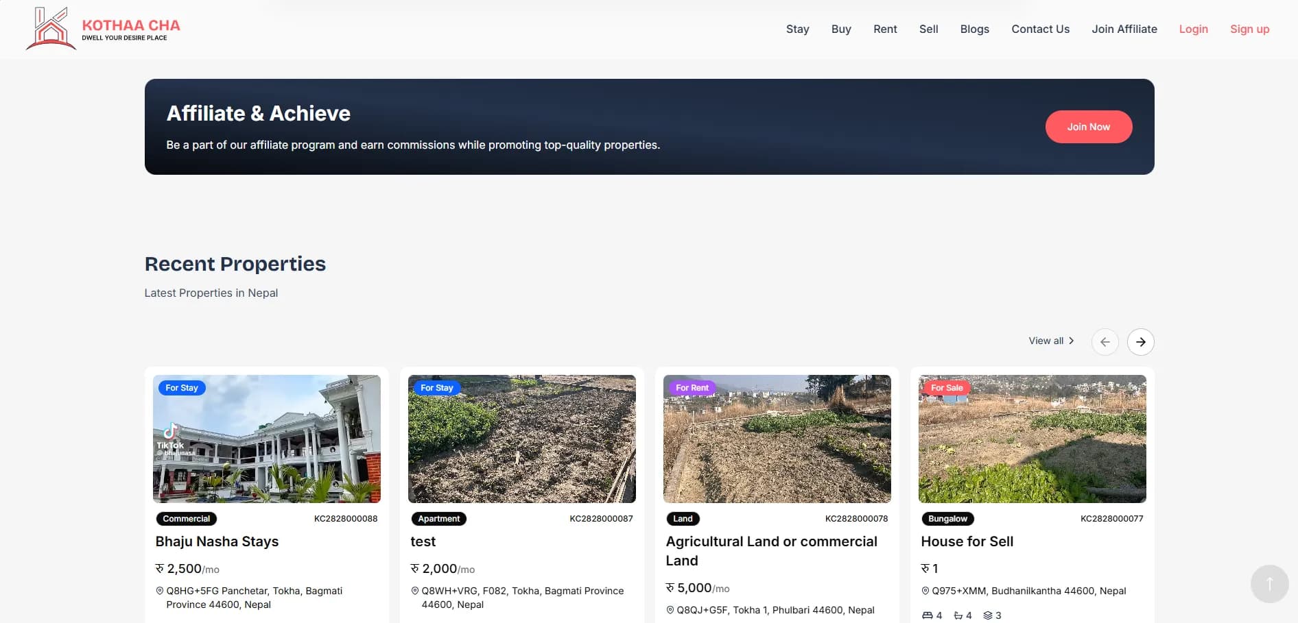Click the 'test' property title

tap(423, 541)
